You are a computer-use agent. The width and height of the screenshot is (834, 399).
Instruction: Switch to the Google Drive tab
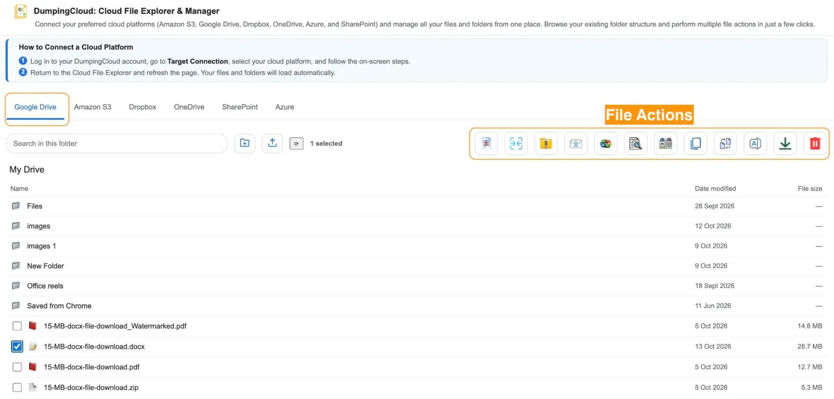(x=35, y=107)
